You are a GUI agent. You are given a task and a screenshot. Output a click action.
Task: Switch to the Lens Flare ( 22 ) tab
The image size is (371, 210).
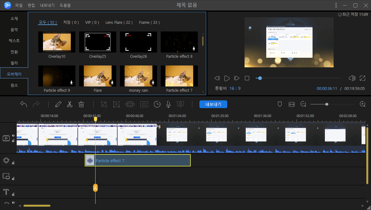click(119, 23)
